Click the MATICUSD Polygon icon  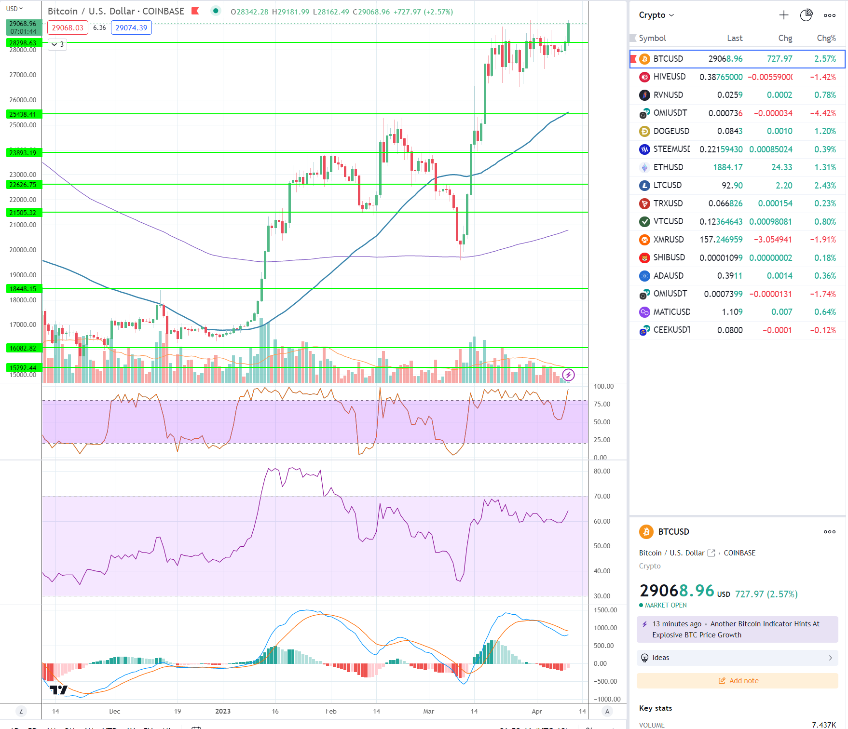click(x=644, y=312)
